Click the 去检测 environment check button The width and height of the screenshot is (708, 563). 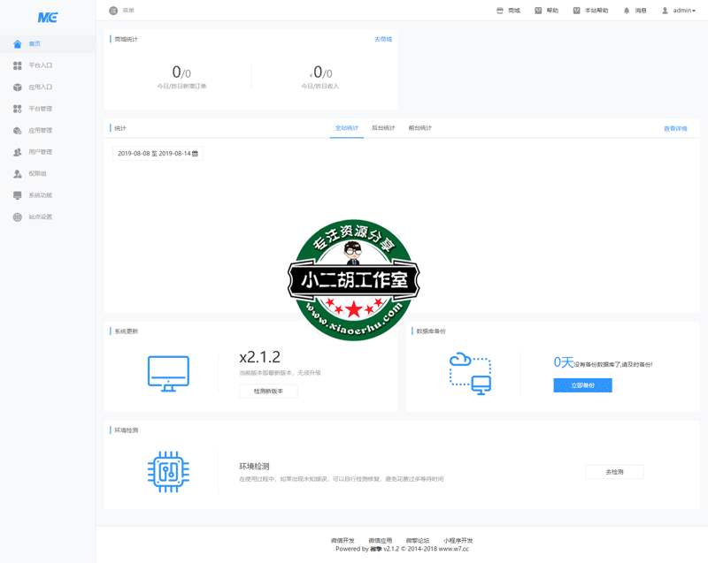pyautogui.click(x=614, y=472)
